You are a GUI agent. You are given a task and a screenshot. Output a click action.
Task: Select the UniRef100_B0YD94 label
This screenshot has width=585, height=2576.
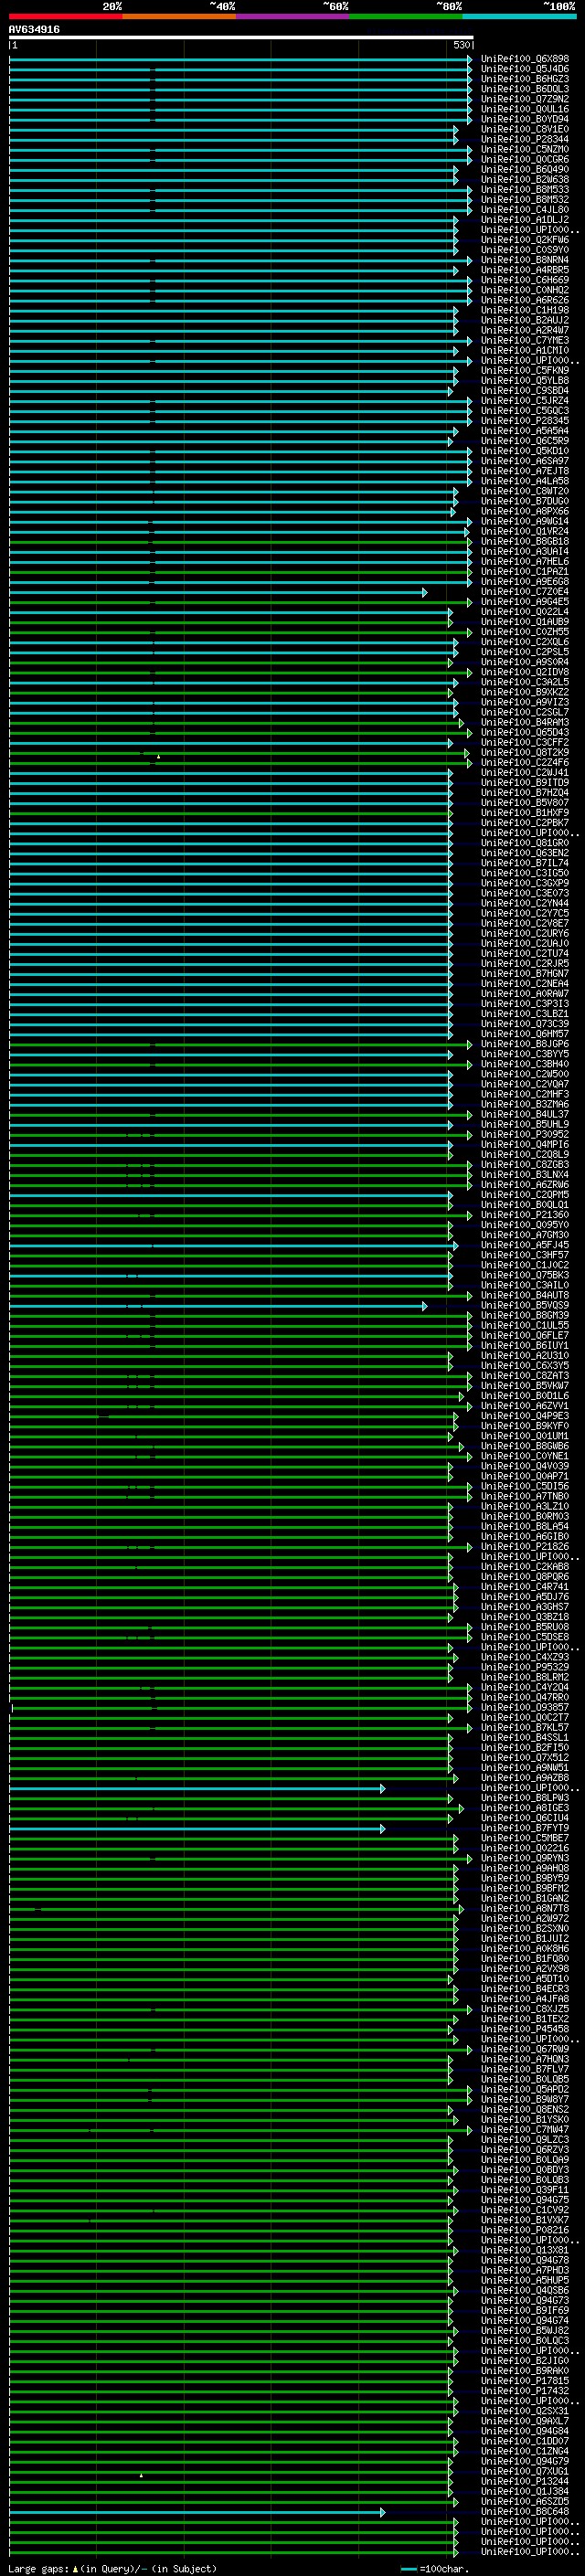pos(525,119)
